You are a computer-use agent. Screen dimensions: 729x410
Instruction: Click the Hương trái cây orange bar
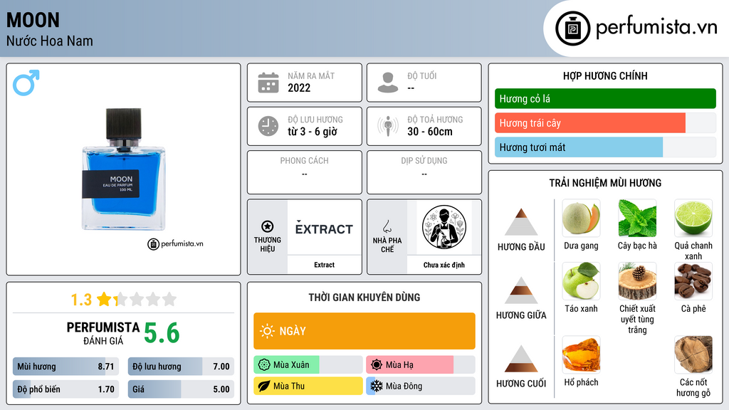[x=605, y=122]
